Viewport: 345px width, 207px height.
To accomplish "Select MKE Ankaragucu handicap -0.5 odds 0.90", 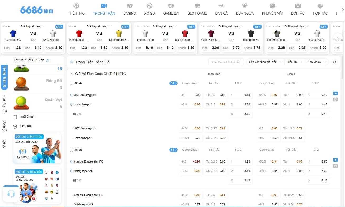I will pos(191,95).
